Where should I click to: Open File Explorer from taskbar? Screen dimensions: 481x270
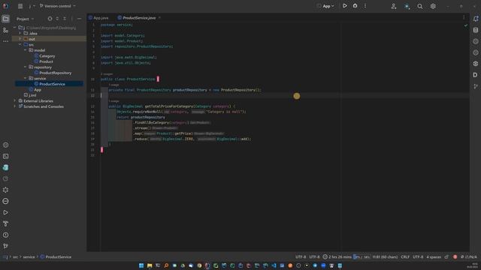coord(150,265)
